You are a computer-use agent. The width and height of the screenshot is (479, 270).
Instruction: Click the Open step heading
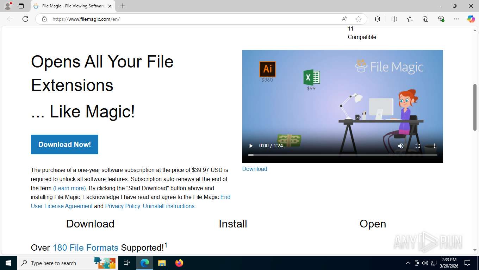373,224
